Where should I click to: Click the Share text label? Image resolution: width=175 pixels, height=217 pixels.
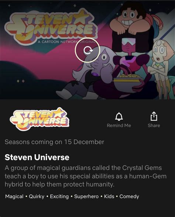click(x=154, y=125)
